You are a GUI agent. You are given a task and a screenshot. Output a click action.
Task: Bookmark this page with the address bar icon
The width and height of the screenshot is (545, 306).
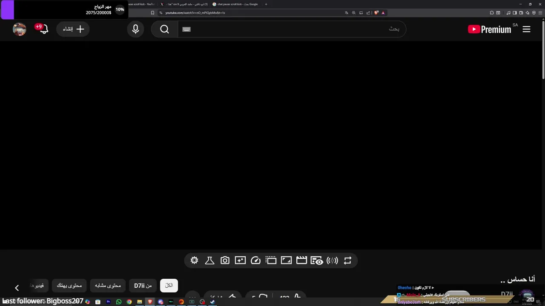[x=152, y=13]
